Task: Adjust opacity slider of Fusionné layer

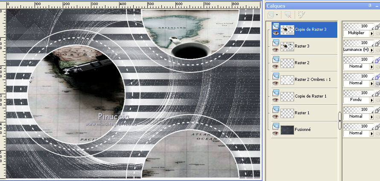Action: 358,127
